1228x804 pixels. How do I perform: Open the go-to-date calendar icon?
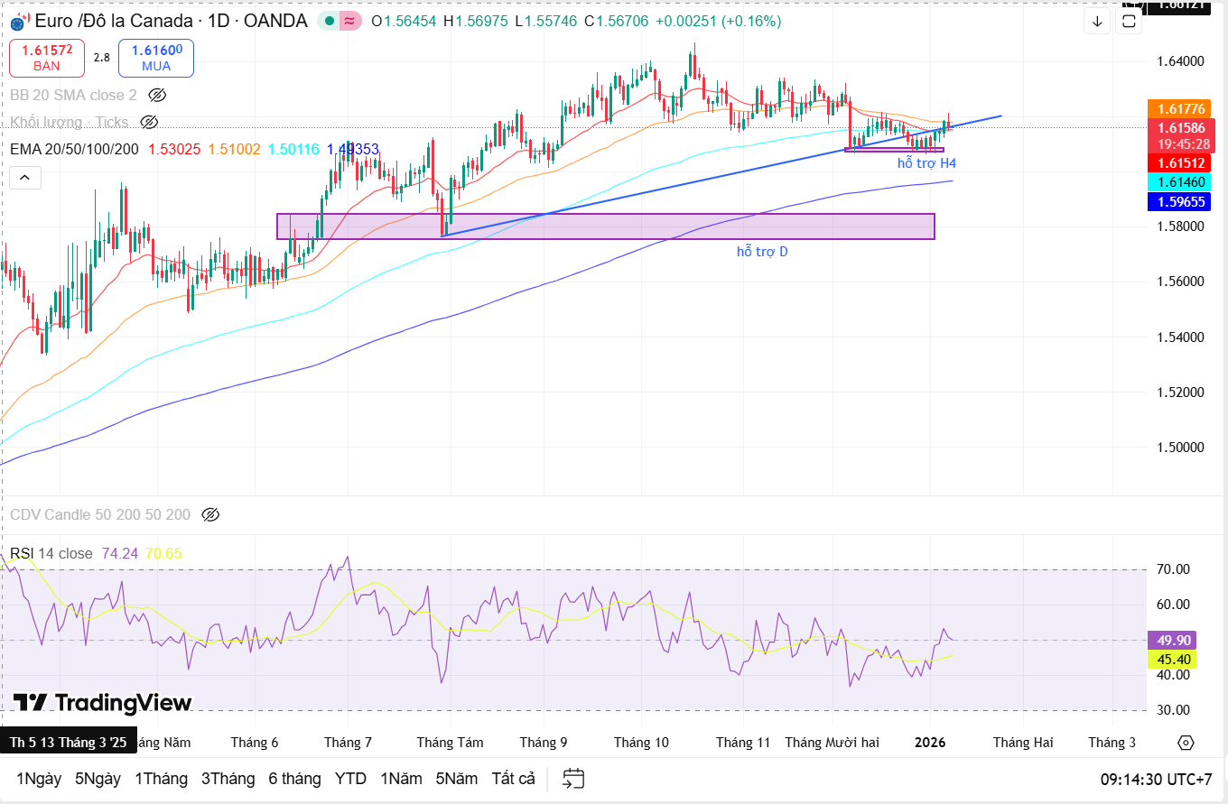click(x=572, y=779)
